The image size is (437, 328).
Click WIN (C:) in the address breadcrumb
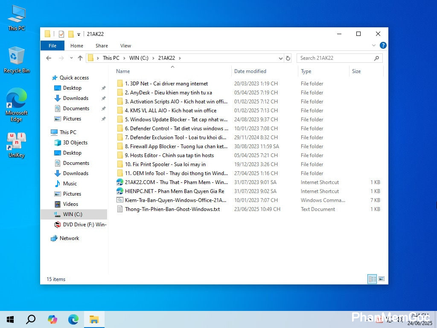[x=139, y=58]
